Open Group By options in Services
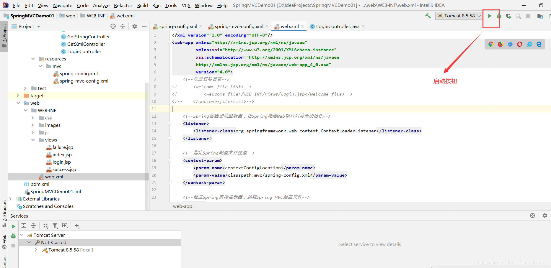The width and height of the screenshot is (551, 268). (46, 226)
